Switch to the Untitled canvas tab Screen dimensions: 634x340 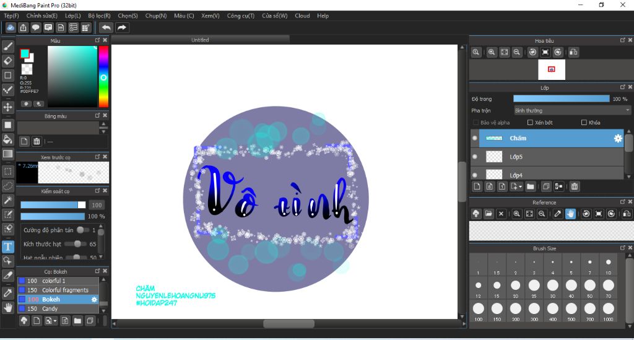tap(200, 40)
